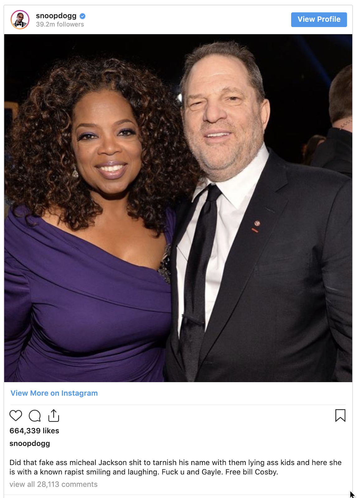Click the snoopdogg username in the header
The width and height of the screenshot is (357, 498).
point(56,16)
